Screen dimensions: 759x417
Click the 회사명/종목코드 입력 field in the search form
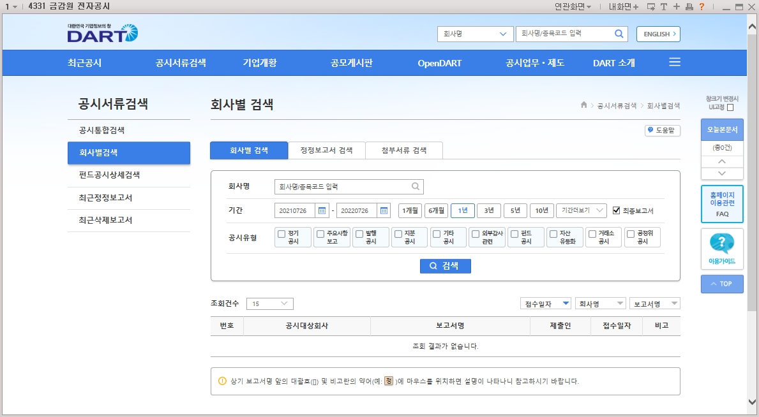[x=349, y=187]
